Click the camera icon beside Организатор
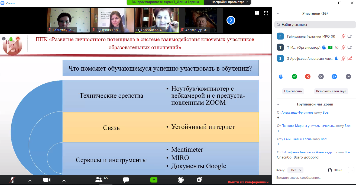Image resolution: width=356 pixels, height=185 pixels. [x=350, y=47]
